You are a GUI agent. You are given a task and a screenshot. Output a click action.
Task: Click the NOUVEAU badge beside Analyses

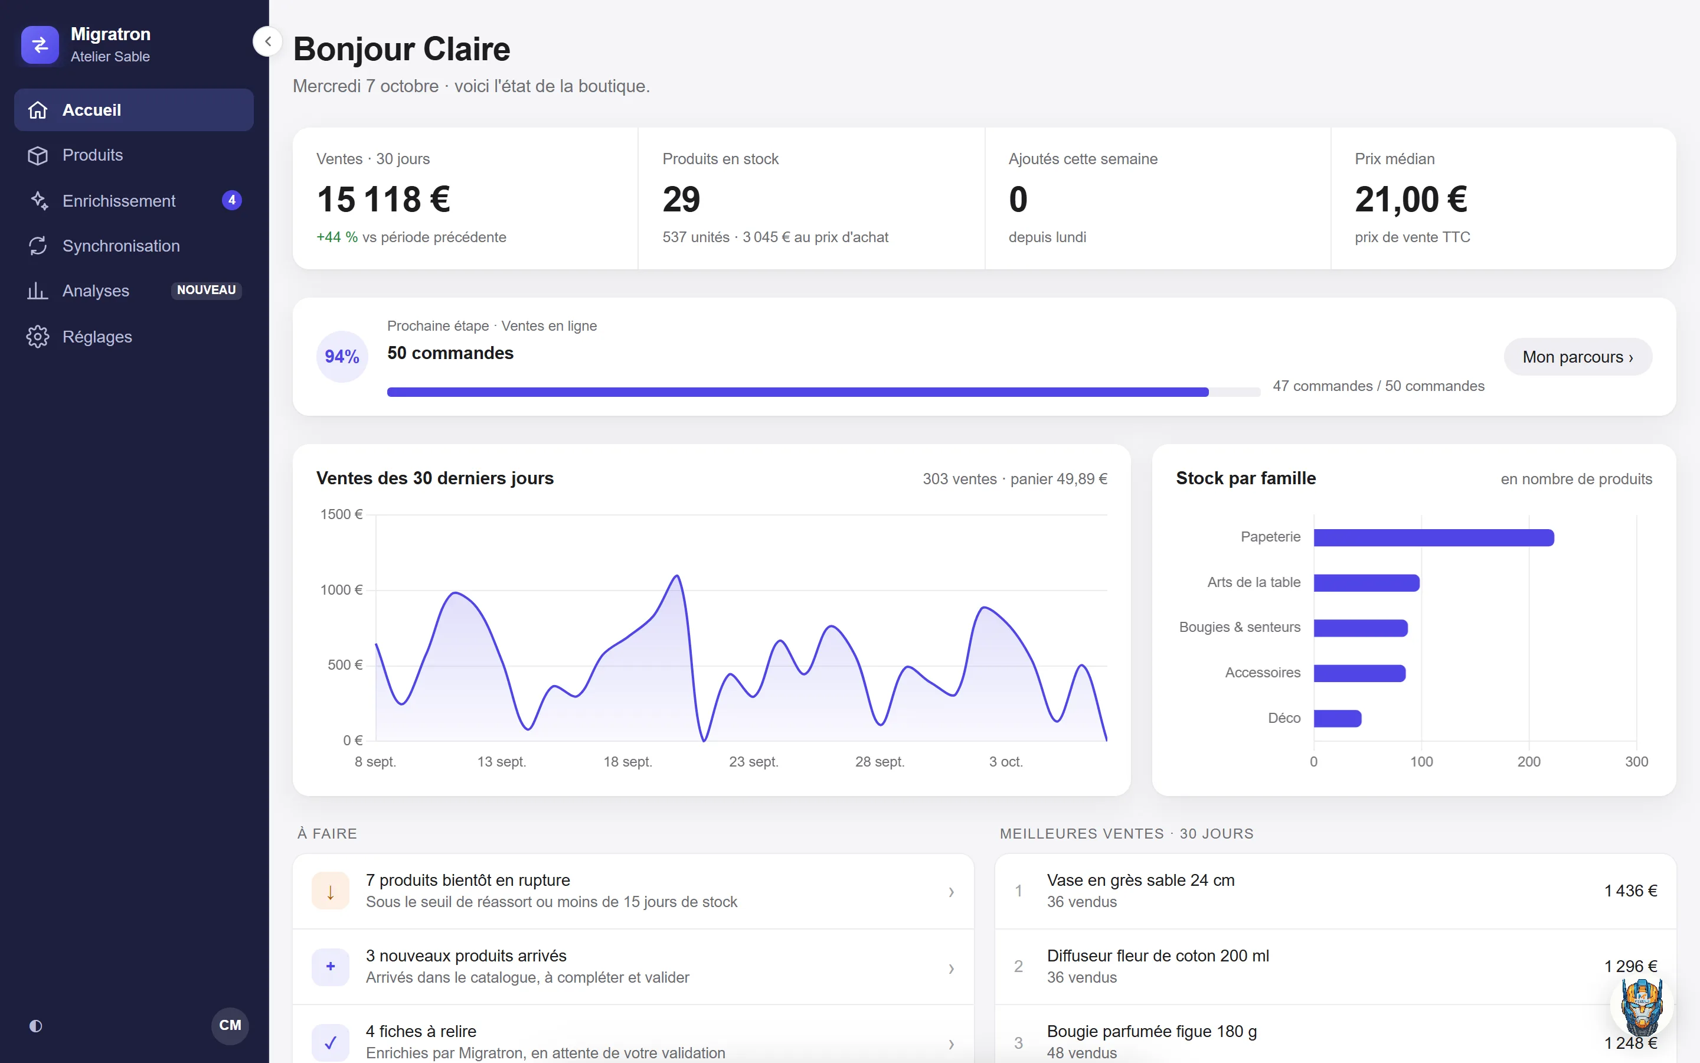pos(207,291)
